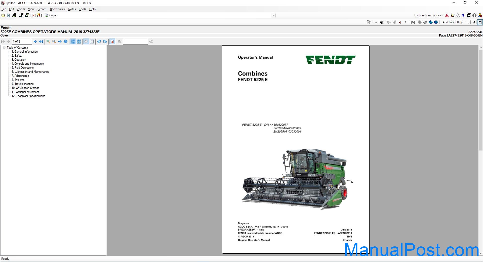Screen dimensions: 483x262
Task: Collapse the Table of Contents tree
Action: 4,48
